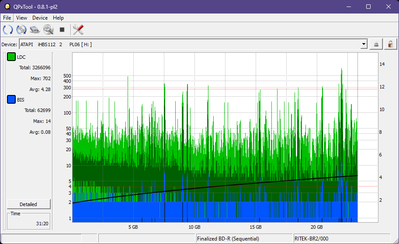The width and height of the screenshot is (399, 244).
Task: Click the BIS Total: 62699 value
Action: click(38, 110)
